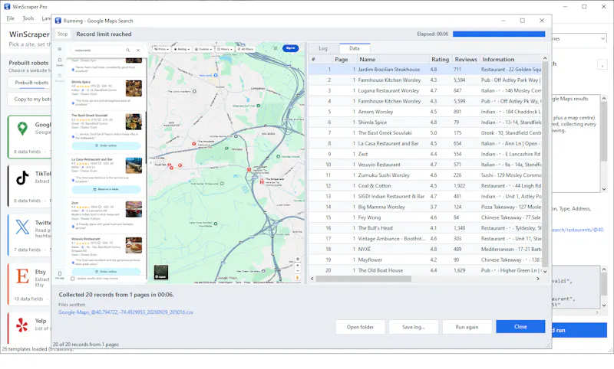
Task: Click the blue Close button
Action: (x=520, y=327)
